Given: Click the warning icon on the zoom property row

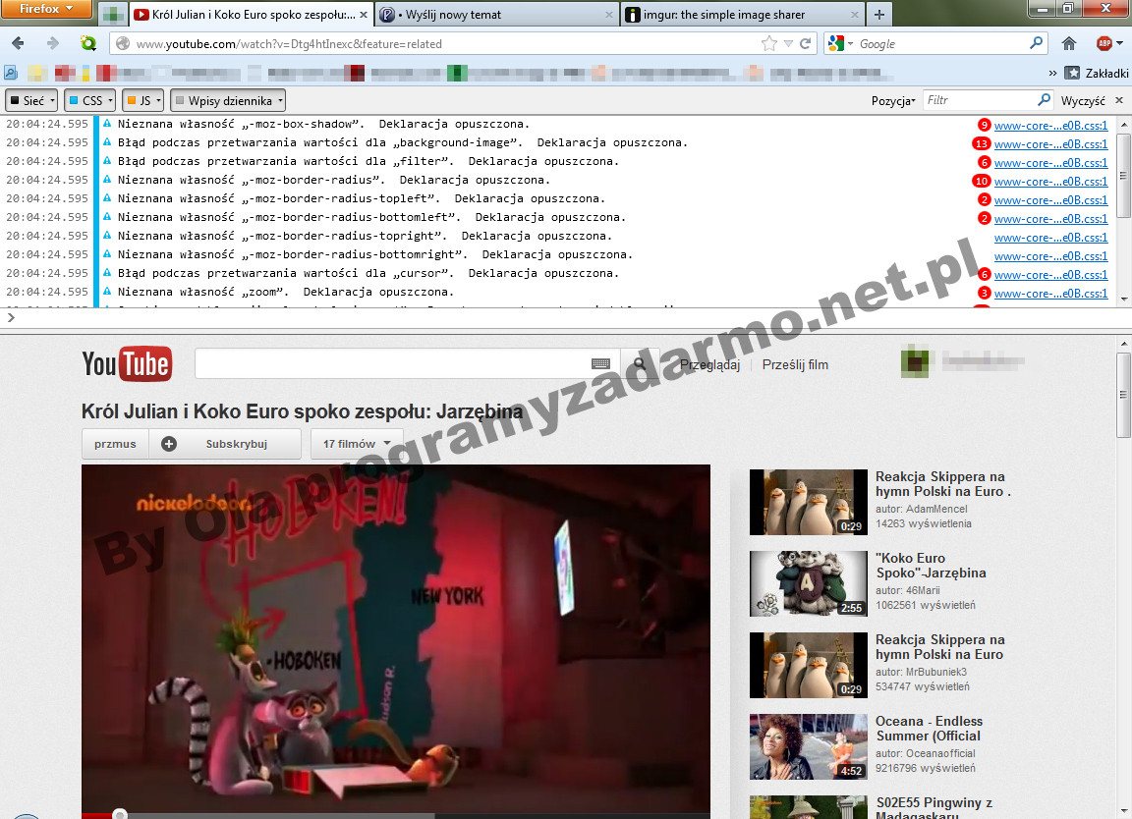Looking at the screenshot, I should click(107, 292).
